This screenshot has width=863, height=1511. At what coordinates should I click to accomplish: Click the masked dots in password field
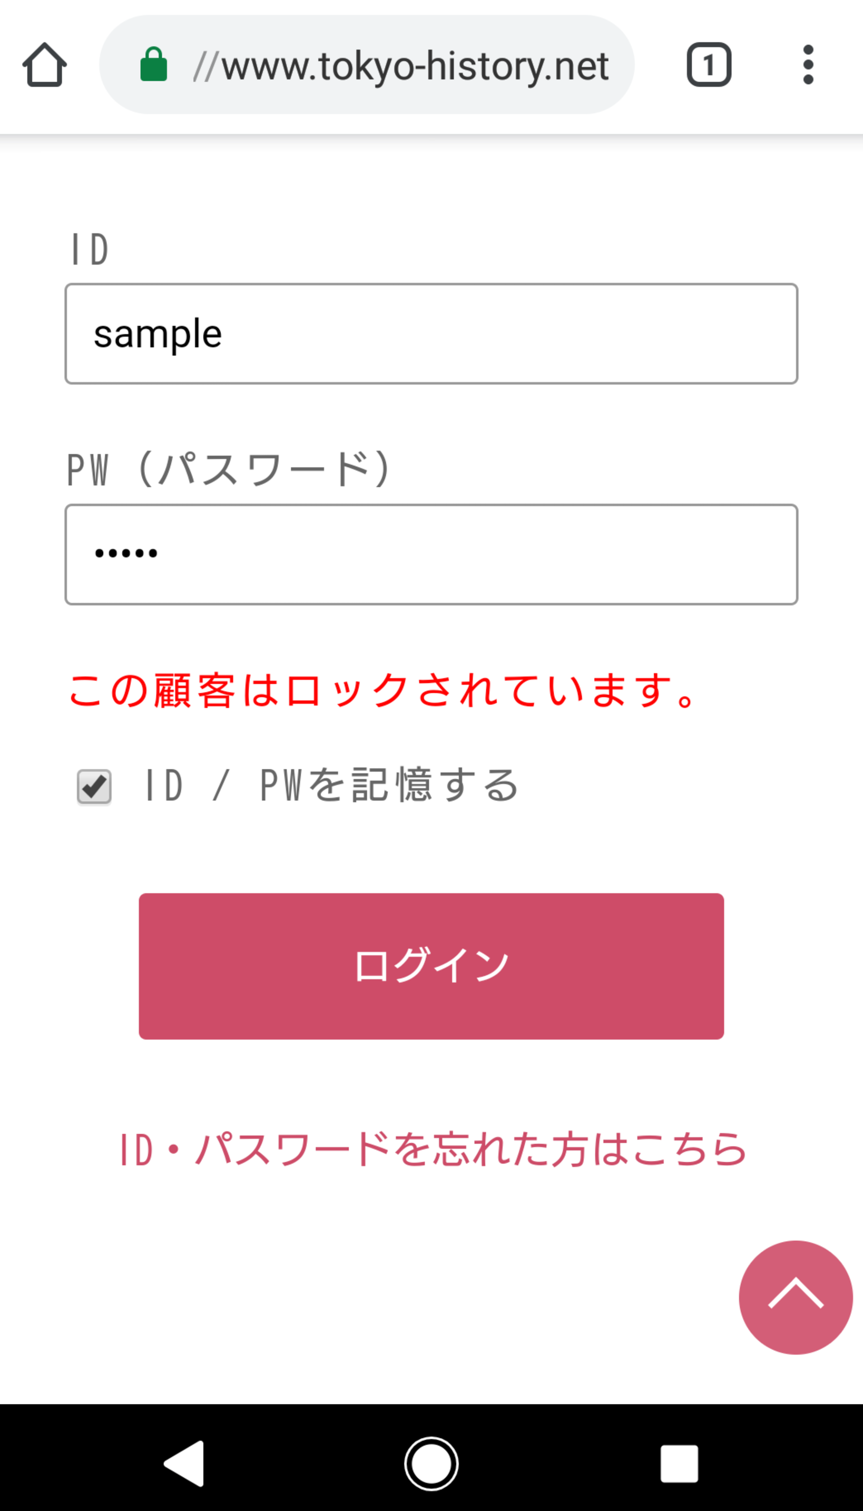126,554
